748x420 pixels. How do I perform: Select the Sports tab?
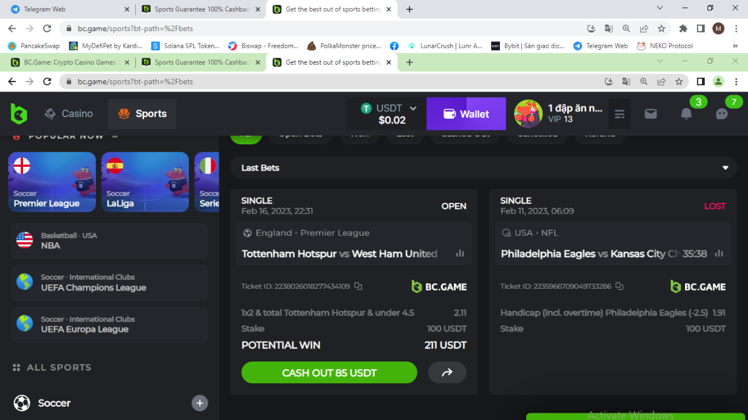[142, 114]
